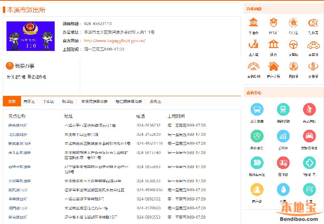Screen dimensions: 324x224
Task: Click the police officer 派出所 icon
Action: [x=273, y=23]
